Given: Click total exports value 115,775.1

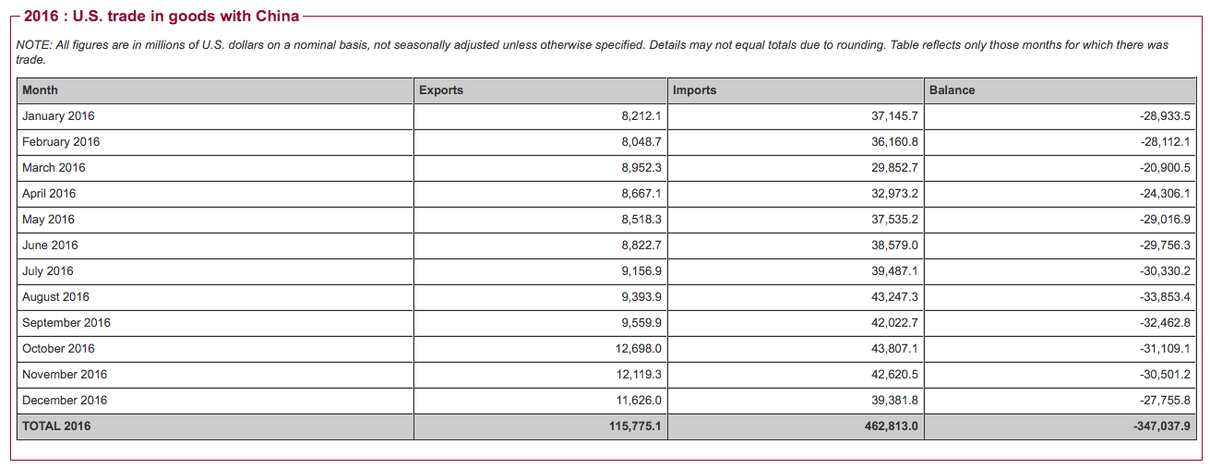Looking at the screenshot, I should [634, 426].
